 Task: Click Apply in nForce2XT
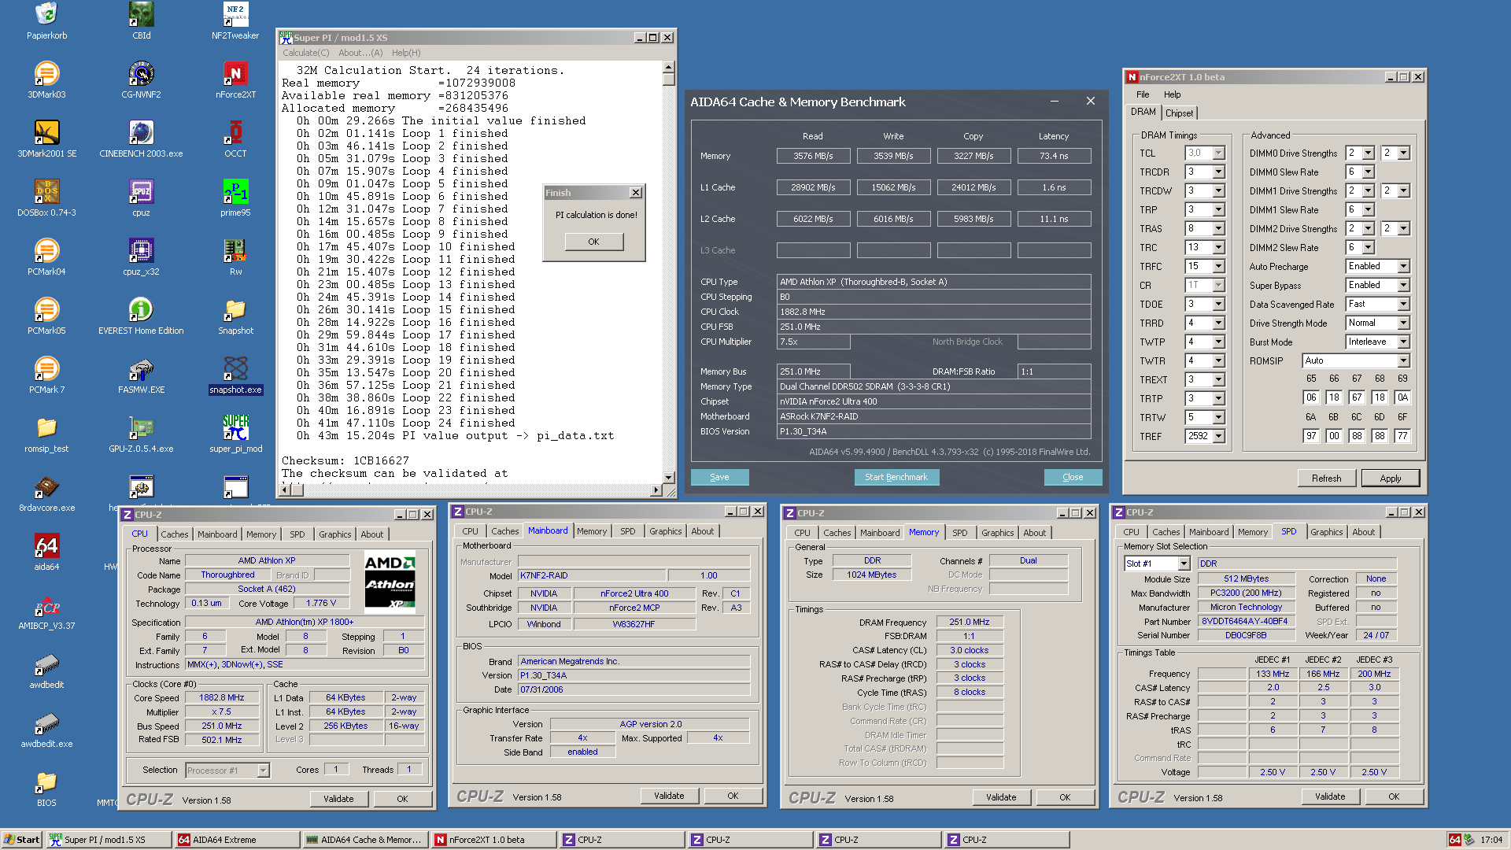point(1391,479)
